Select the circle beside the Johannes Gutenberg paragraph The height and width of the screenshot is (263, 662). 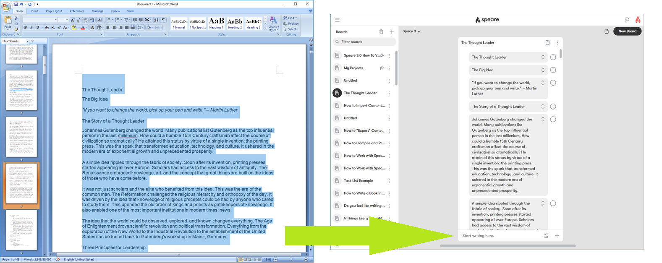coord(553,119)
